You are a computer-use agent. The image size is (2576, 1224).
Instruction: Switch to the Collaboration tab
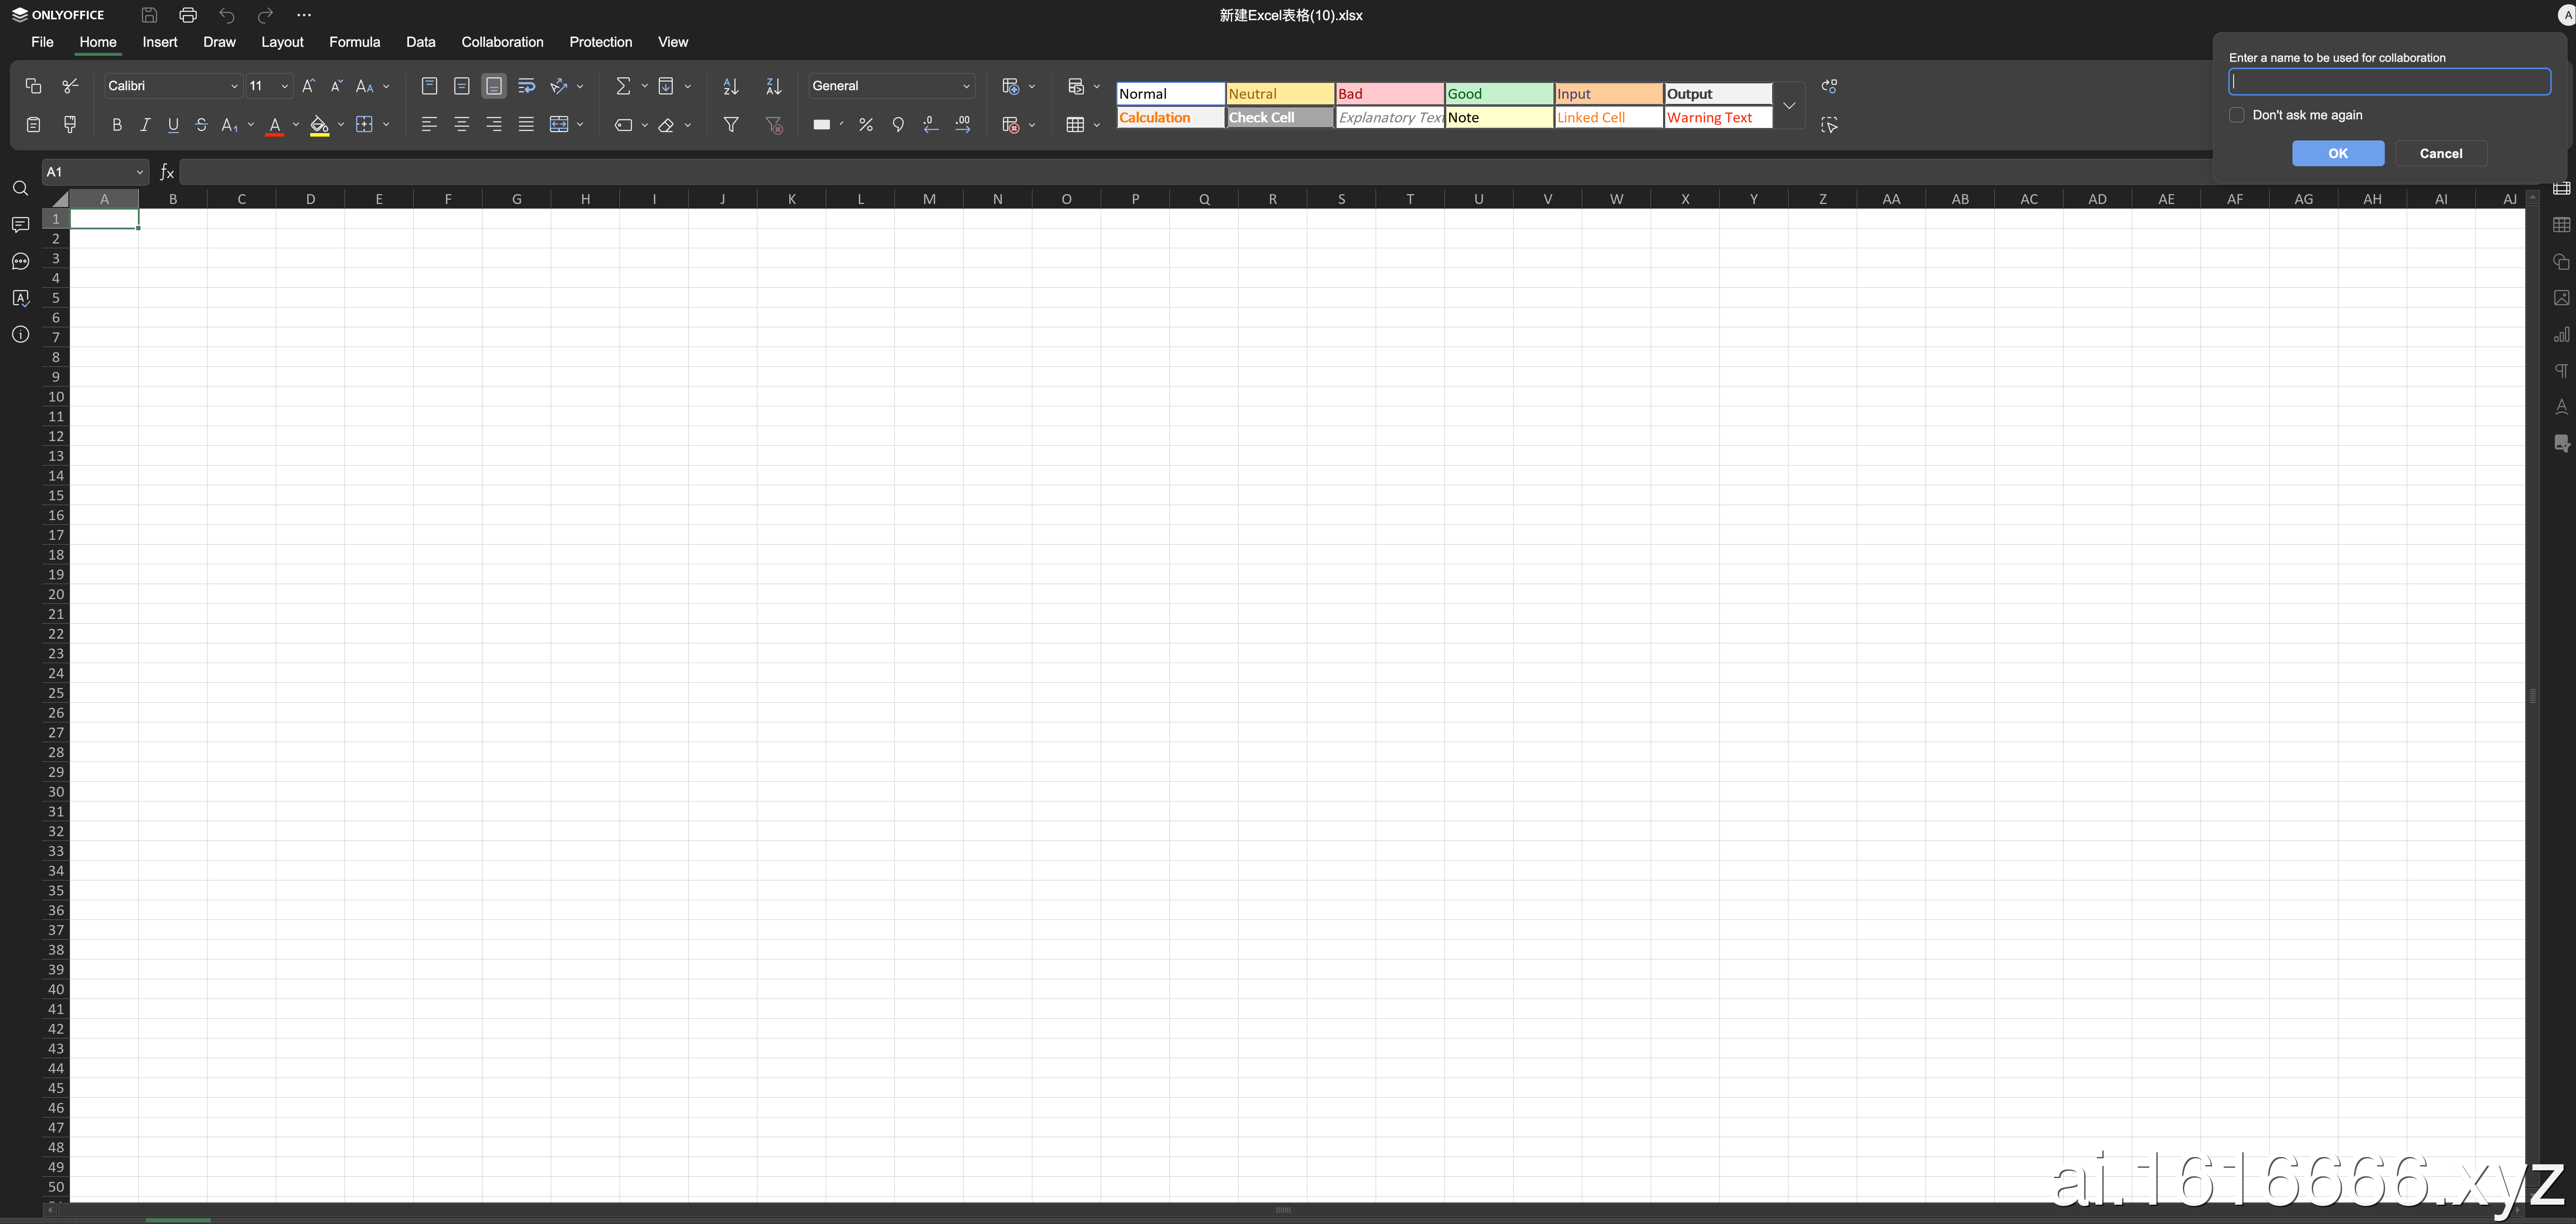(503, 42)
